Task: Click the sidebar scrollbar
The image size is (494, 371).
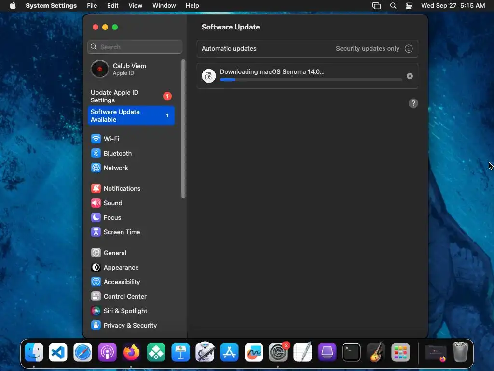Action: 183,129
